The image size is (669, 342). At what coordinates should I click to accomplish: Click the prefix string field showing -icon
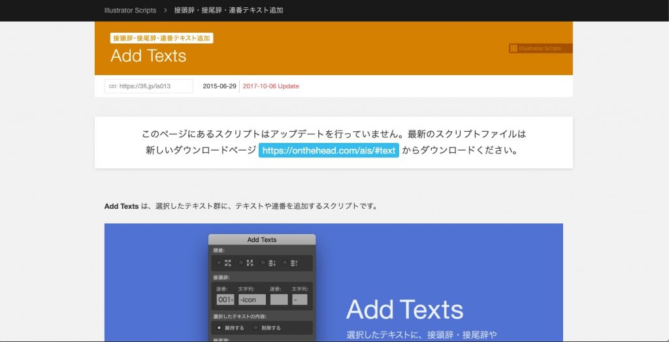252,300
